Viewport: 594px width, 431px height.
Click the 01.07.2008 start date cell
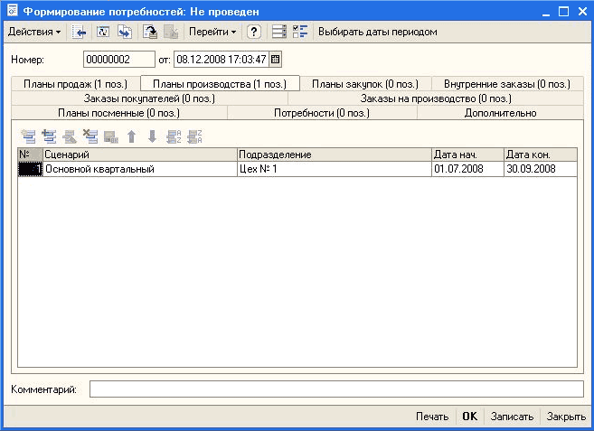pyautogui.click(x=467, y=169)
